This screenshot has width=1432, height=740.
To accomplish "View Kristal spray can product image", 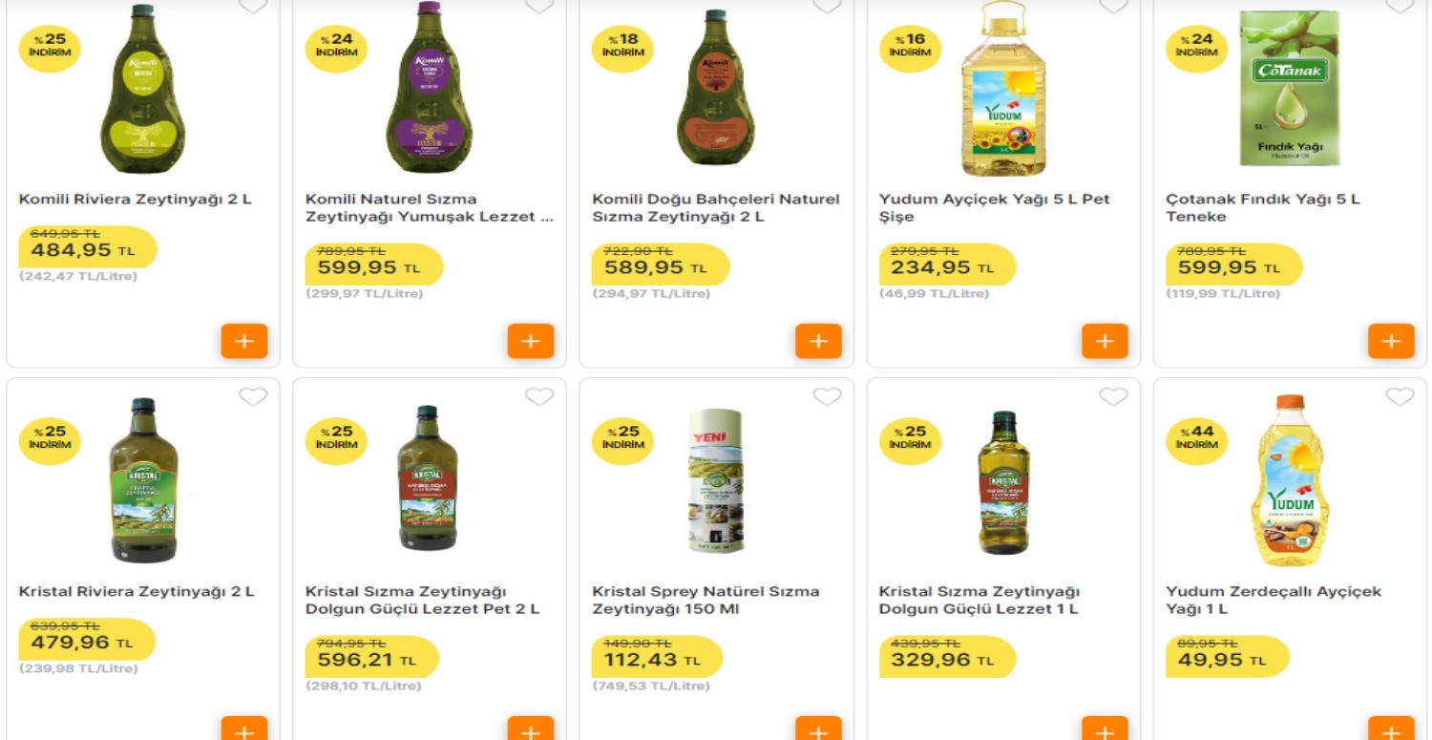I will 716,480.
